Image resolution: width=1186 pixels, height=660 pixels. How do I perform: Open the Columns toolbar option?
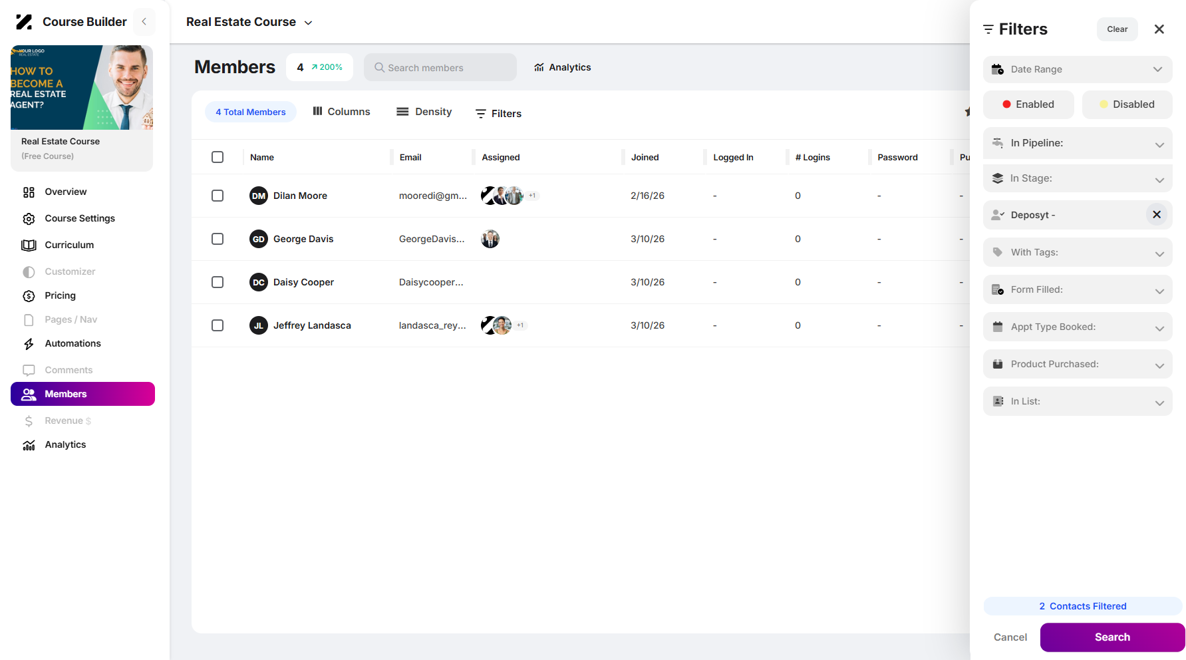click(341, 112)
